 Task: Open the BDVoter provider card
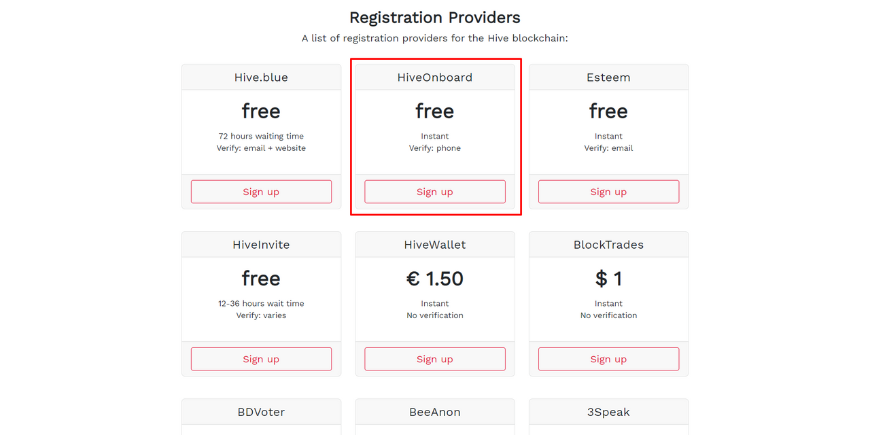(261, 412)
